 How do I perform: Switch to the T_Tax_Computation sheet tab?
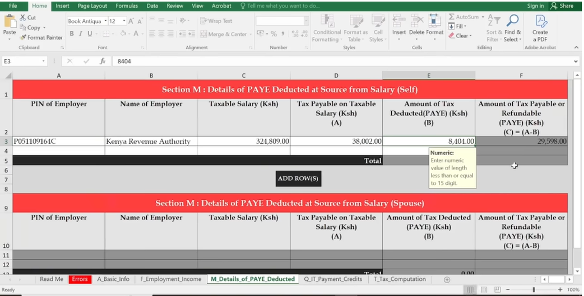400,279
